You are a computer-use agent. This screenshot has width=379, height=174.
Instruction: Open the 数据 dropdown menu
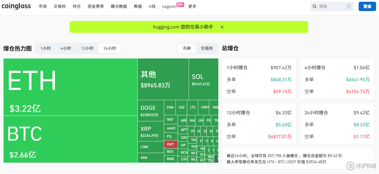[138, 6]
